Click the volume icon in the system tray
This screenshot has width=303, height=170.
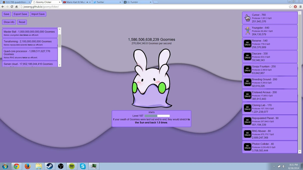point(284,166)
